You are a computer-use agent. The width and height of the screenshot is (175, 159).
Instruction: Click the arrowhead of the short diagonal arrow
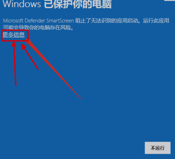click(x=23, y=46)
